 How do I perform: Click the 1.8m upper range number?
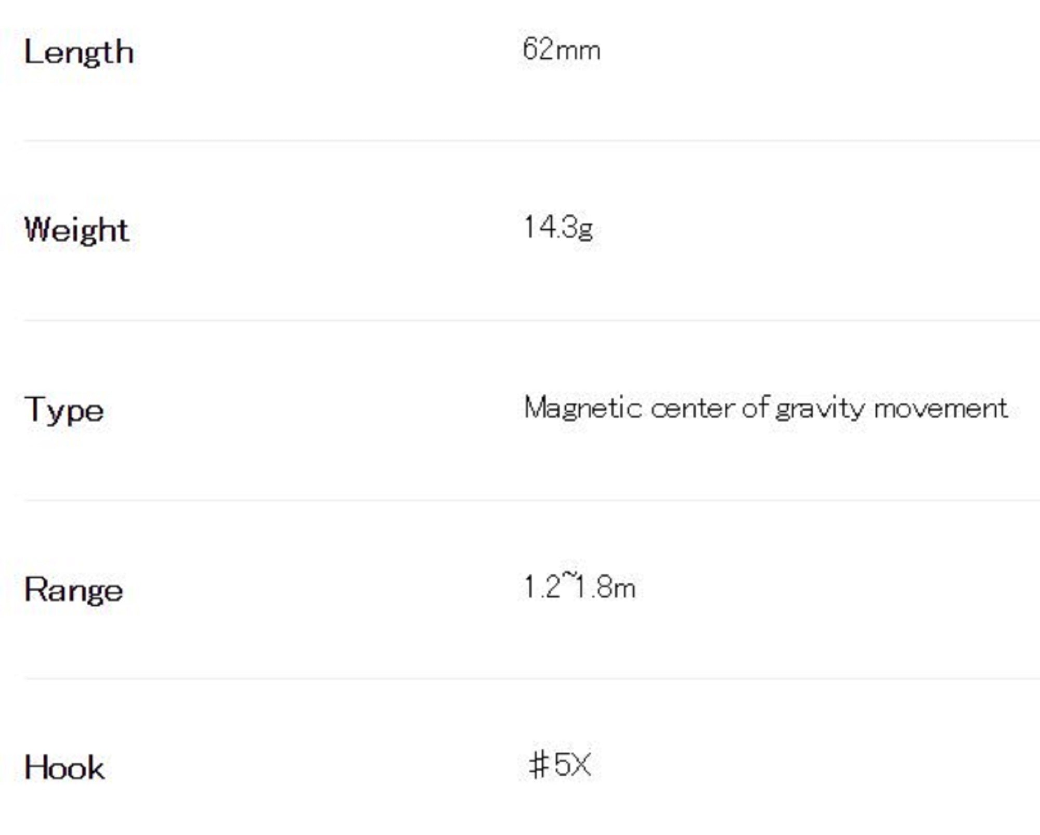click(604, 588)
